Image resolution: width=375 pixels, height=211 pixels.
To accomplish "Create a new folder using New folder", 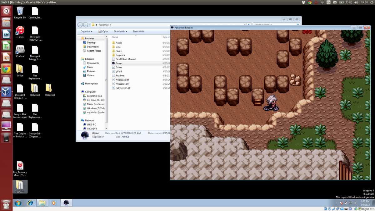I will 139,31.
